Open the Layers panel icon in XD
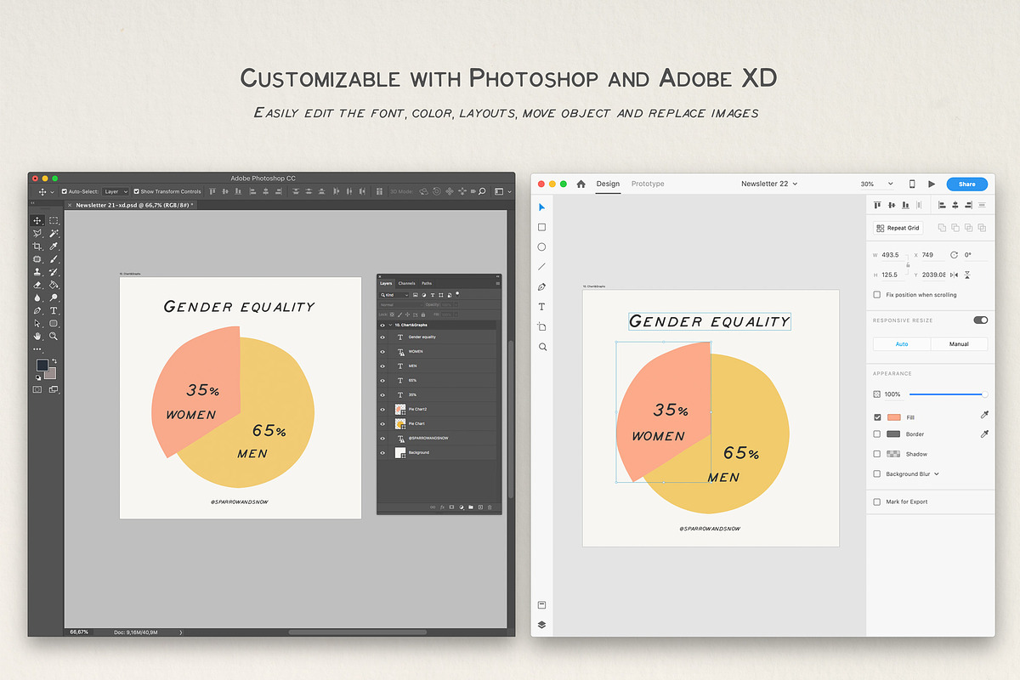 (542, 625)
